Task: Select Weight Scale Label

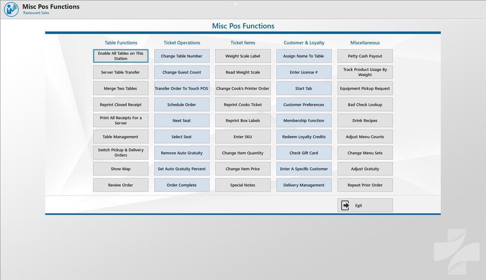Action: click(243, 56)
